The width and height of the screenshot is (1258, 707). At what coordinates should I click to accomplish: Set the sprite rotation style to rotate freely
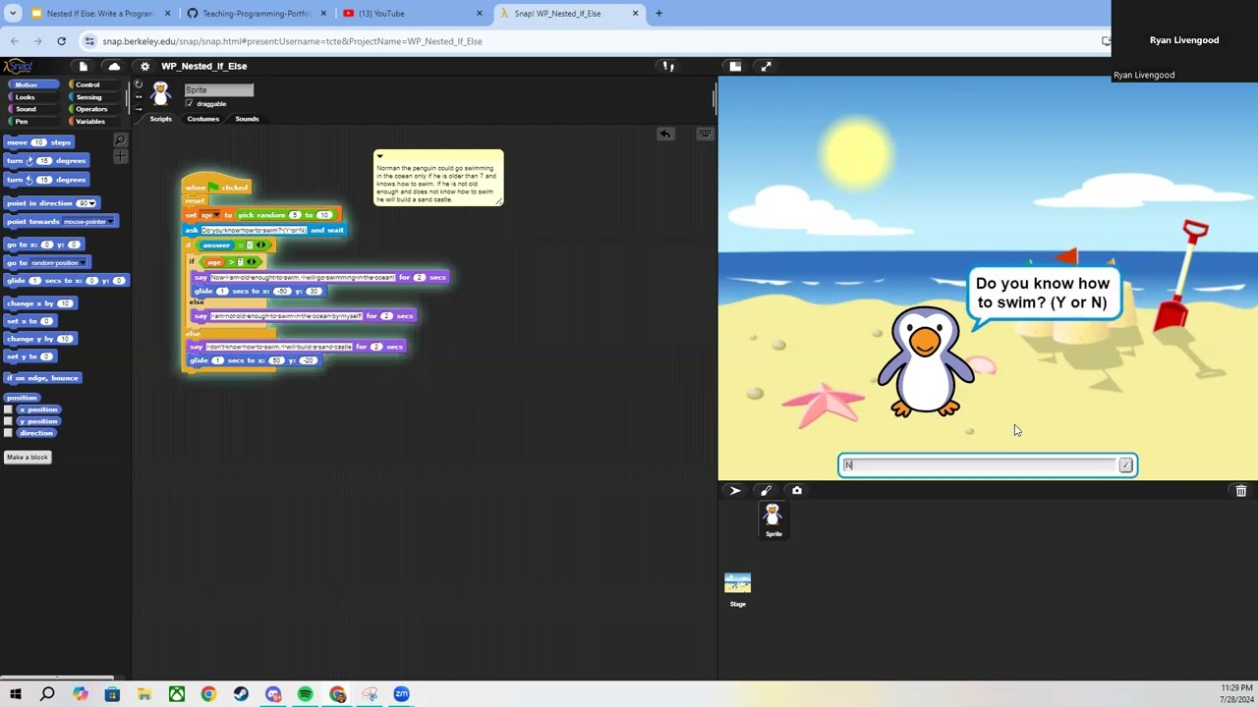[139, 84]
